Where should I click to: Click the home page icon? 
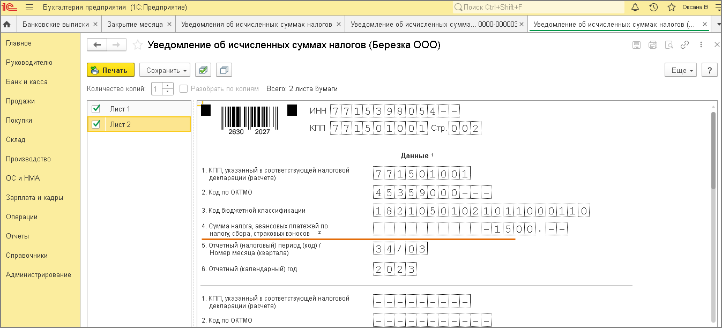click(x=7, y=24)
